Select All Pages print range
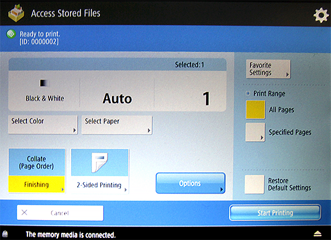The height and width of the screenshot is (240, 331). 255,110
